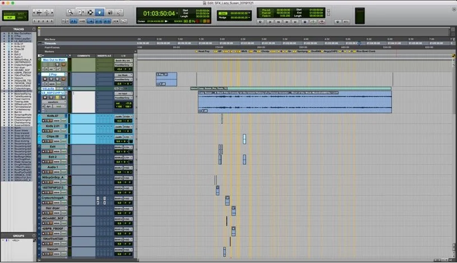Click the MIDI zoom icon
The height and width of the screenshot is (263, 457).
pos(46,12)
